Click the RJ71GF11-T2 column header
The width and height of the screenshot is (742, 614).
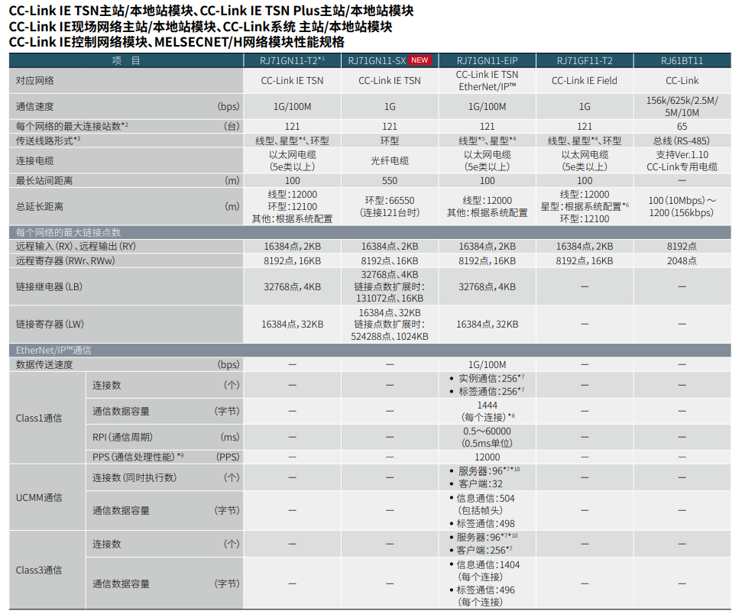pos(585,60)
